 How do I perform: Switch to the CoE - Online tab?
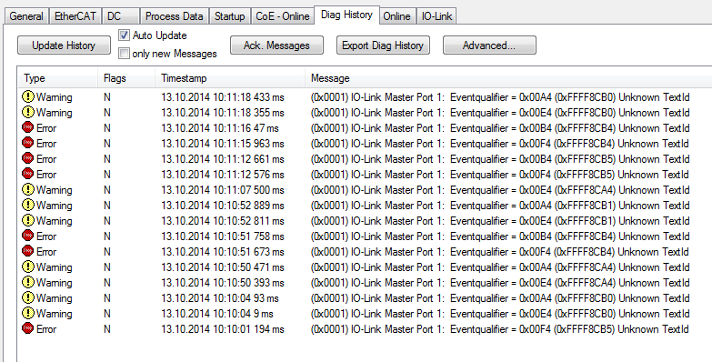(x=283, y=16)
